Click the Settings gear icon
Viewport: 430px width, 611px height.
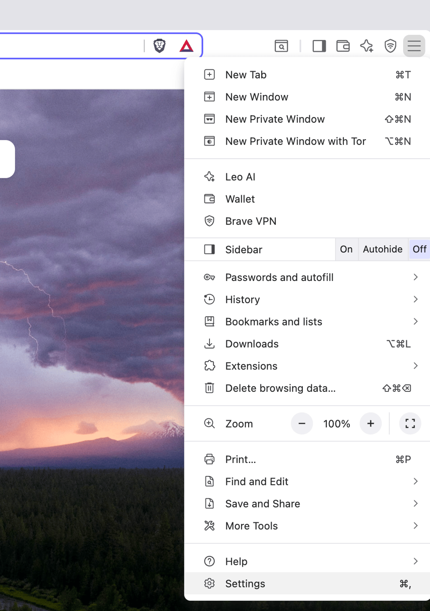(210, 584)
